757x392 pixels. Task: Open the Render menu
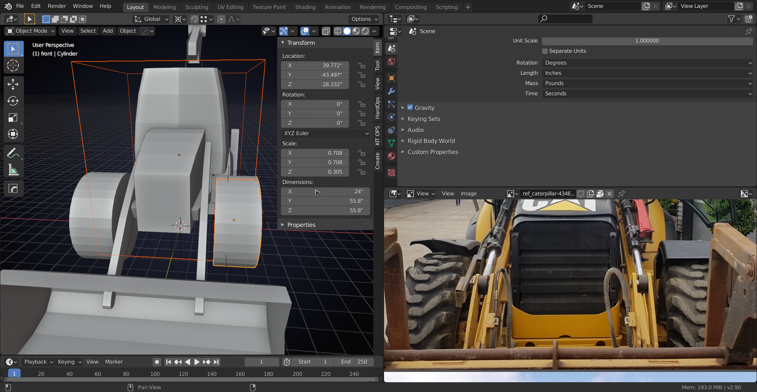[x=57, y=6]
